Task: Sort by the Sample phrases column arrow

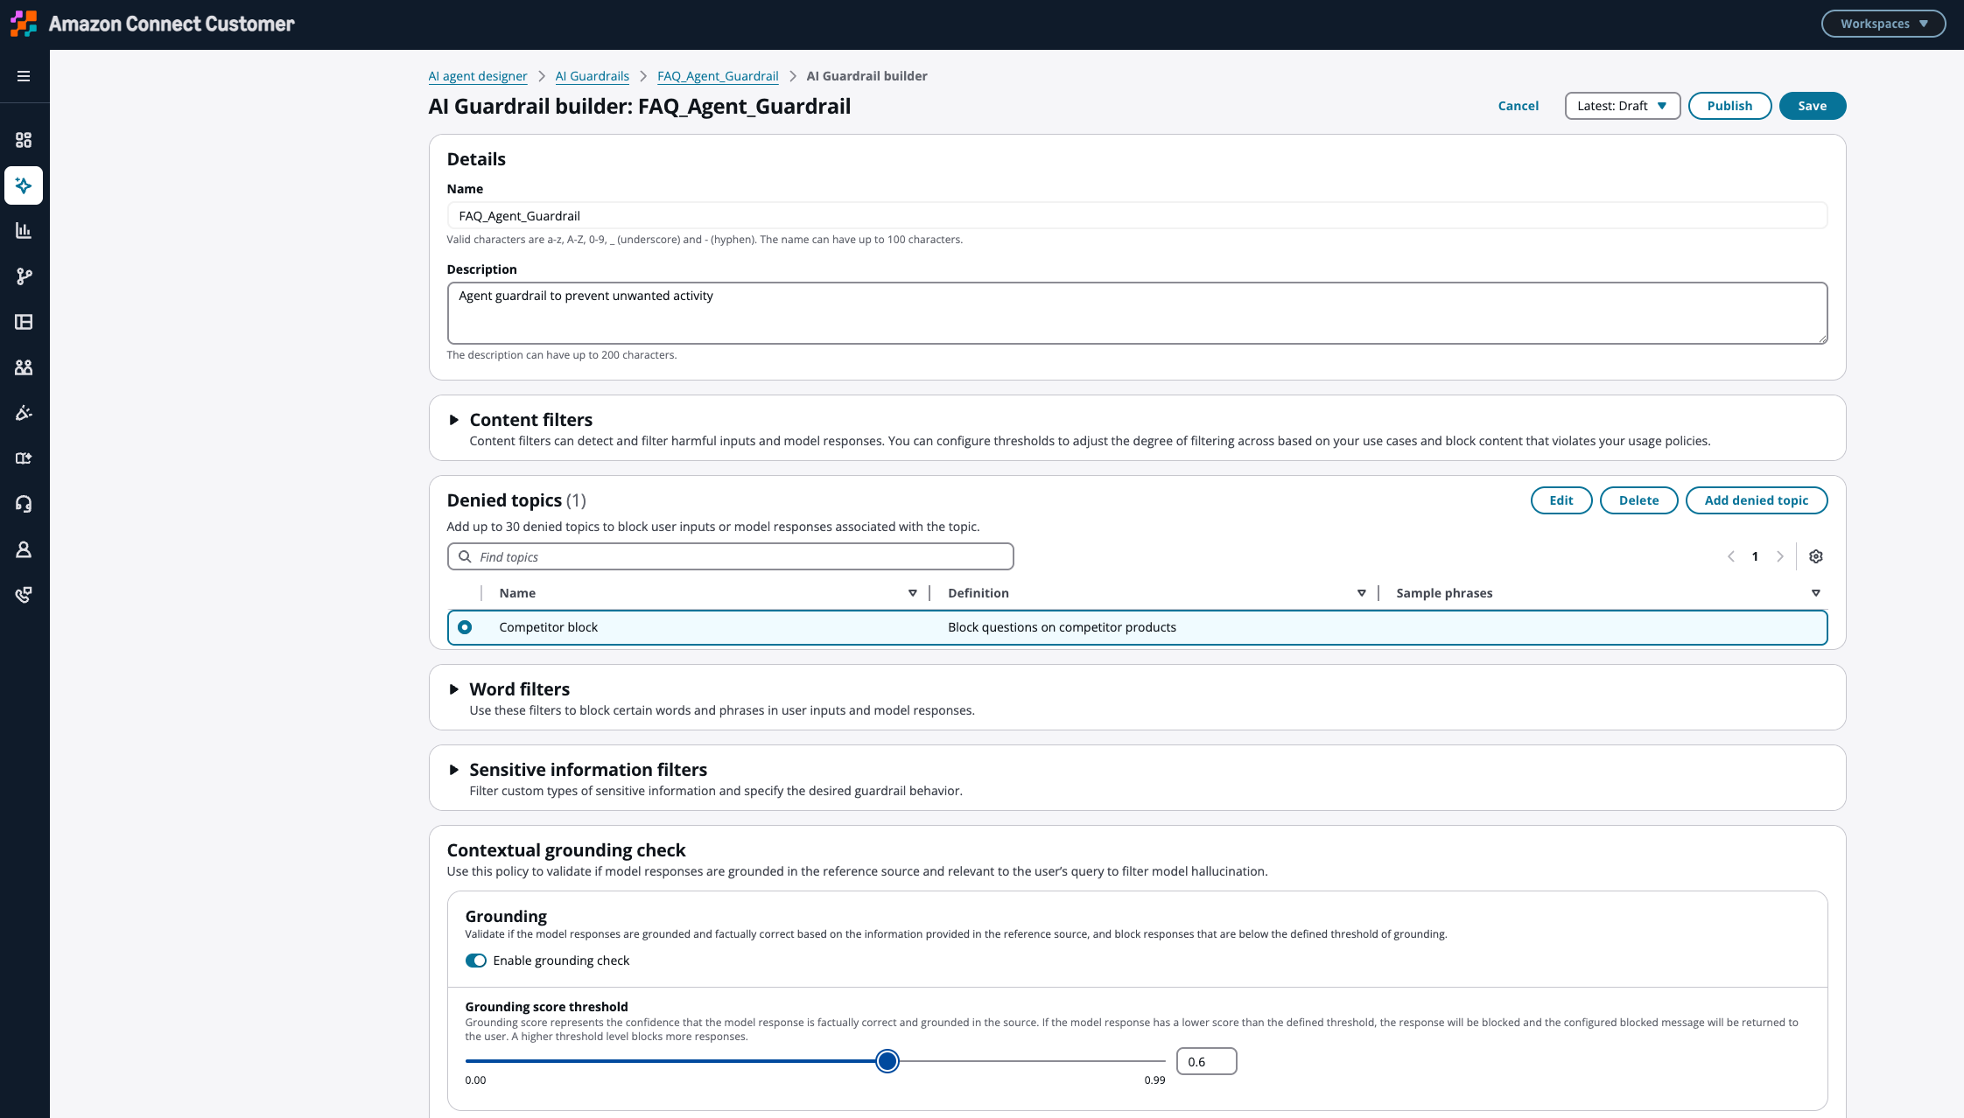Action: tap(1815, 593)
